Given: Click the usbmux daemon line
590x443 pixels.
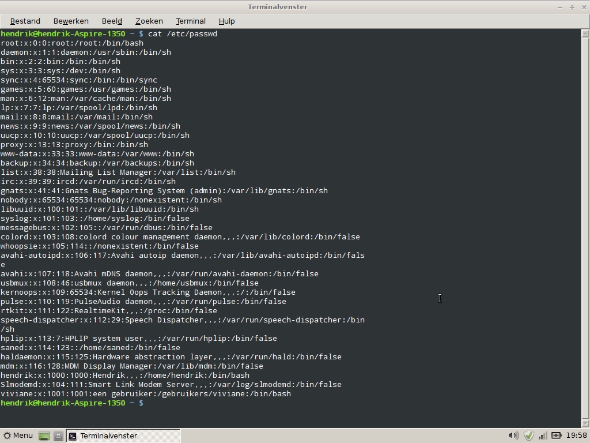Looking at the screenshot, I should coord(130,283).
